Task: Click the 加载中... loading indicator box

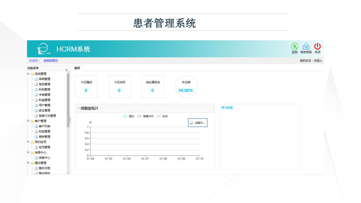Action: tap(198, 123)
